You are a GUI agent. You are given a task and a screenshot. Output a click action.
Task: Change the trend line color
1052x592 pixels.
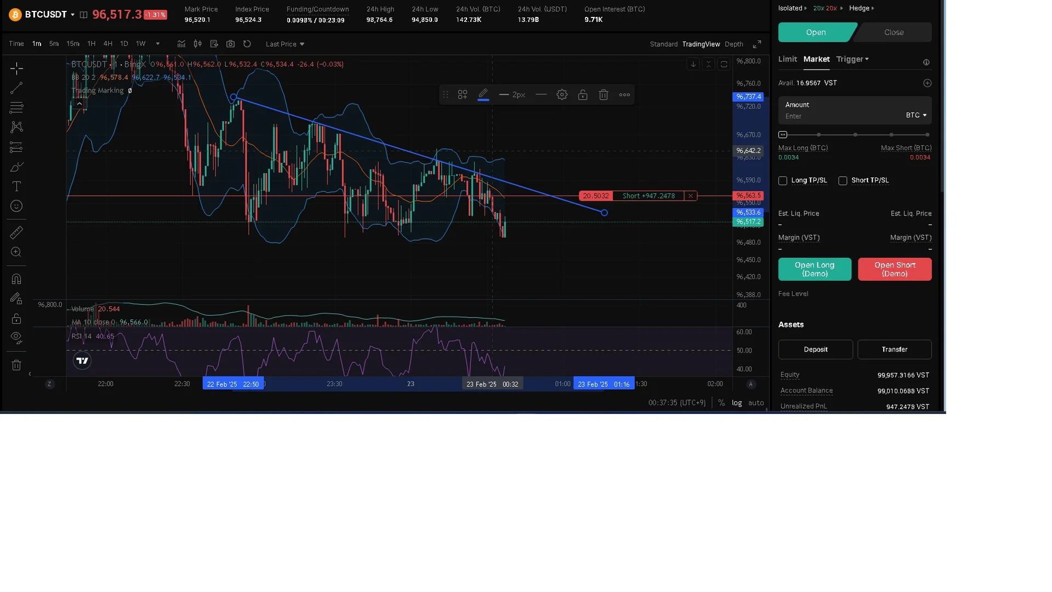pos(483,95)
